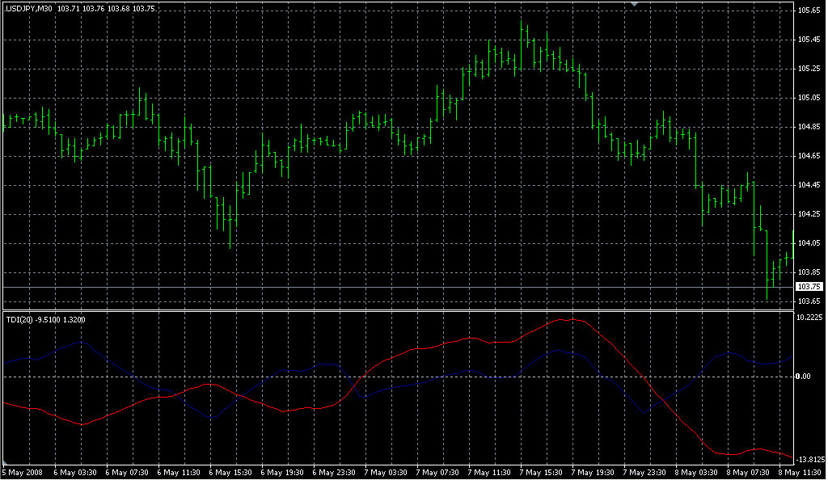828x480 pixels.
Task: Click the 6 May 15:30 time label
Action: coord(233,472)
